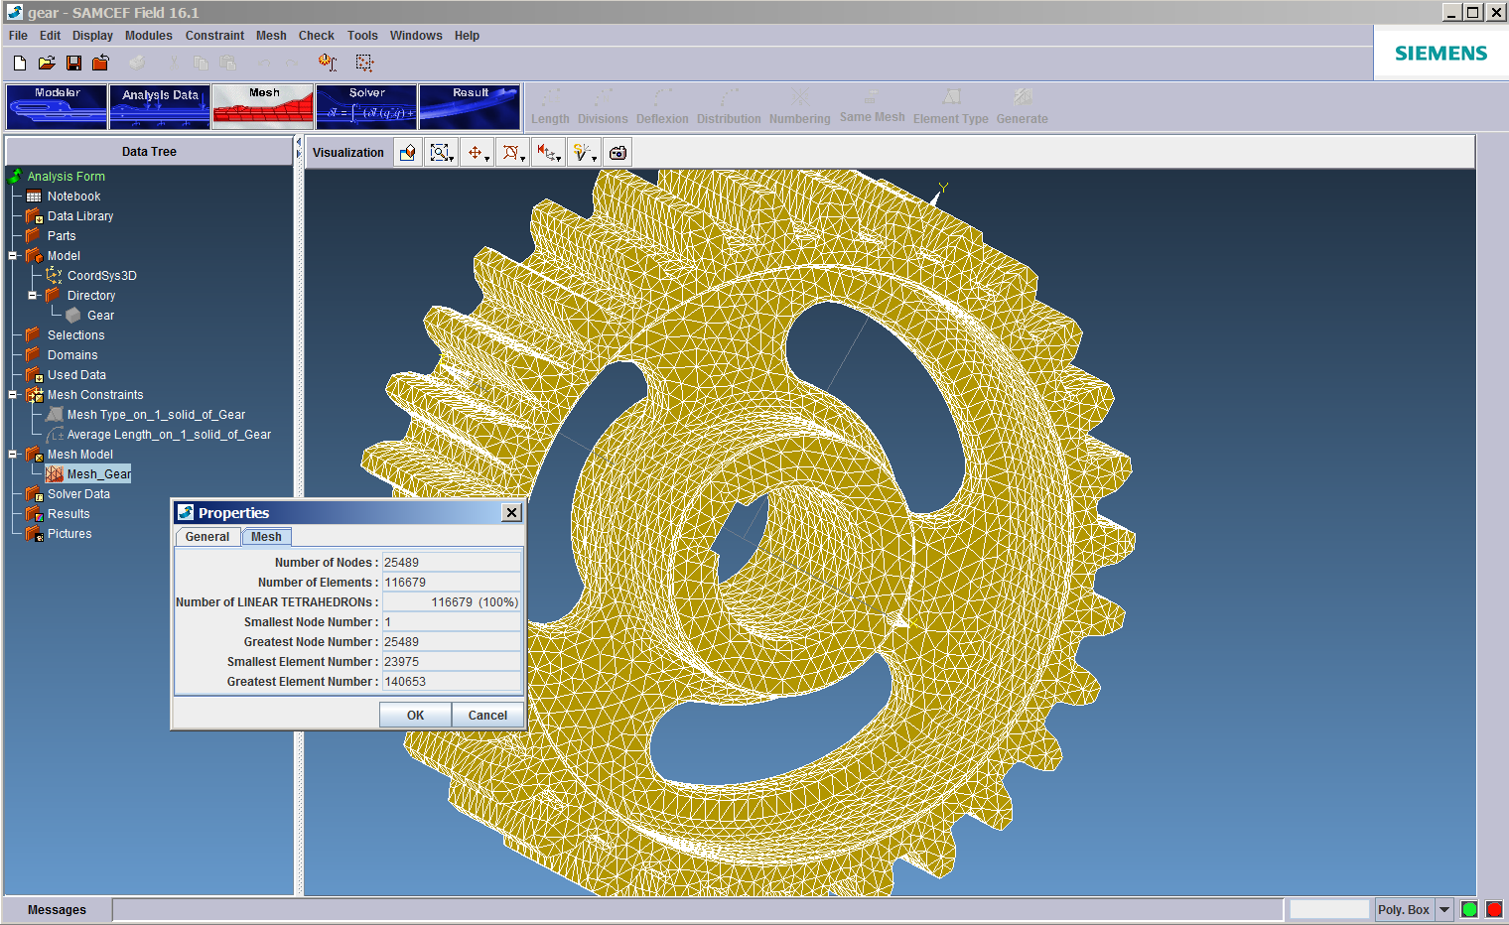Collapse the Mesh Model node
Screen dimensions: 1509x925
click(x=13, y=455)
